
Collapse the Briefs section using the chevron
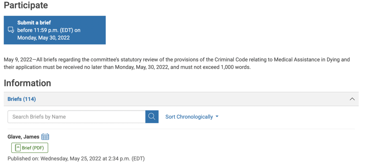pyautogui.click(x=352, y=99)
